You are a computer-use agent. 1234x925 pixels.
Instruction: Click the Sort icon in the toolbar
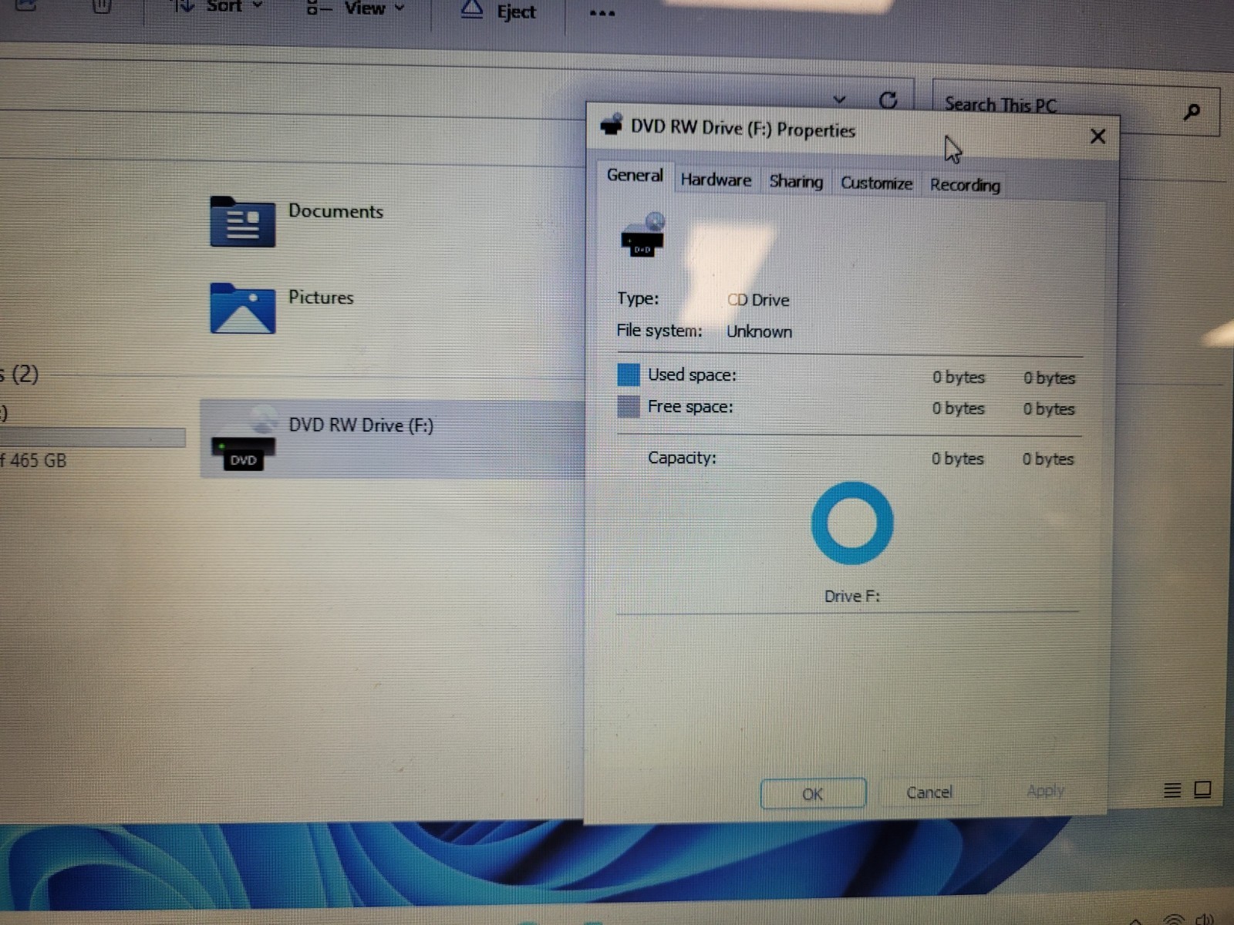tap(183, 6)
